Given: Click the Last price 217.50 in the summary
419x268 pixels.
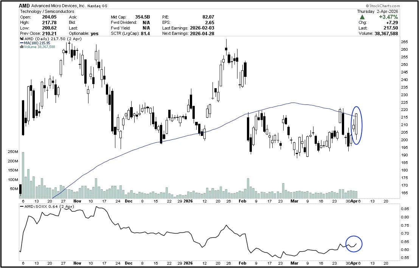Looking at the screenshot, I should 391,28.
